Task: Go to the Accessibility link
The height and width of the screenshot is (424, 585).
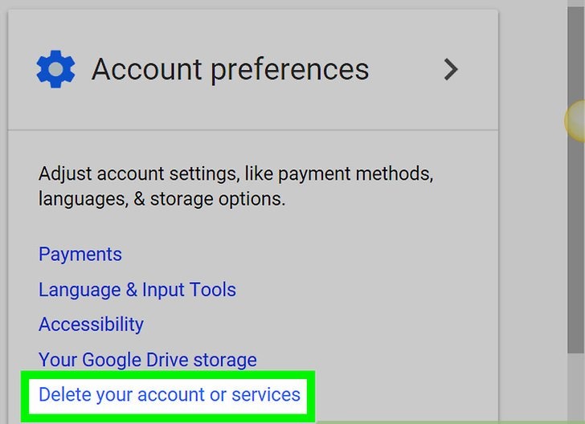Action: coord(91,324)
